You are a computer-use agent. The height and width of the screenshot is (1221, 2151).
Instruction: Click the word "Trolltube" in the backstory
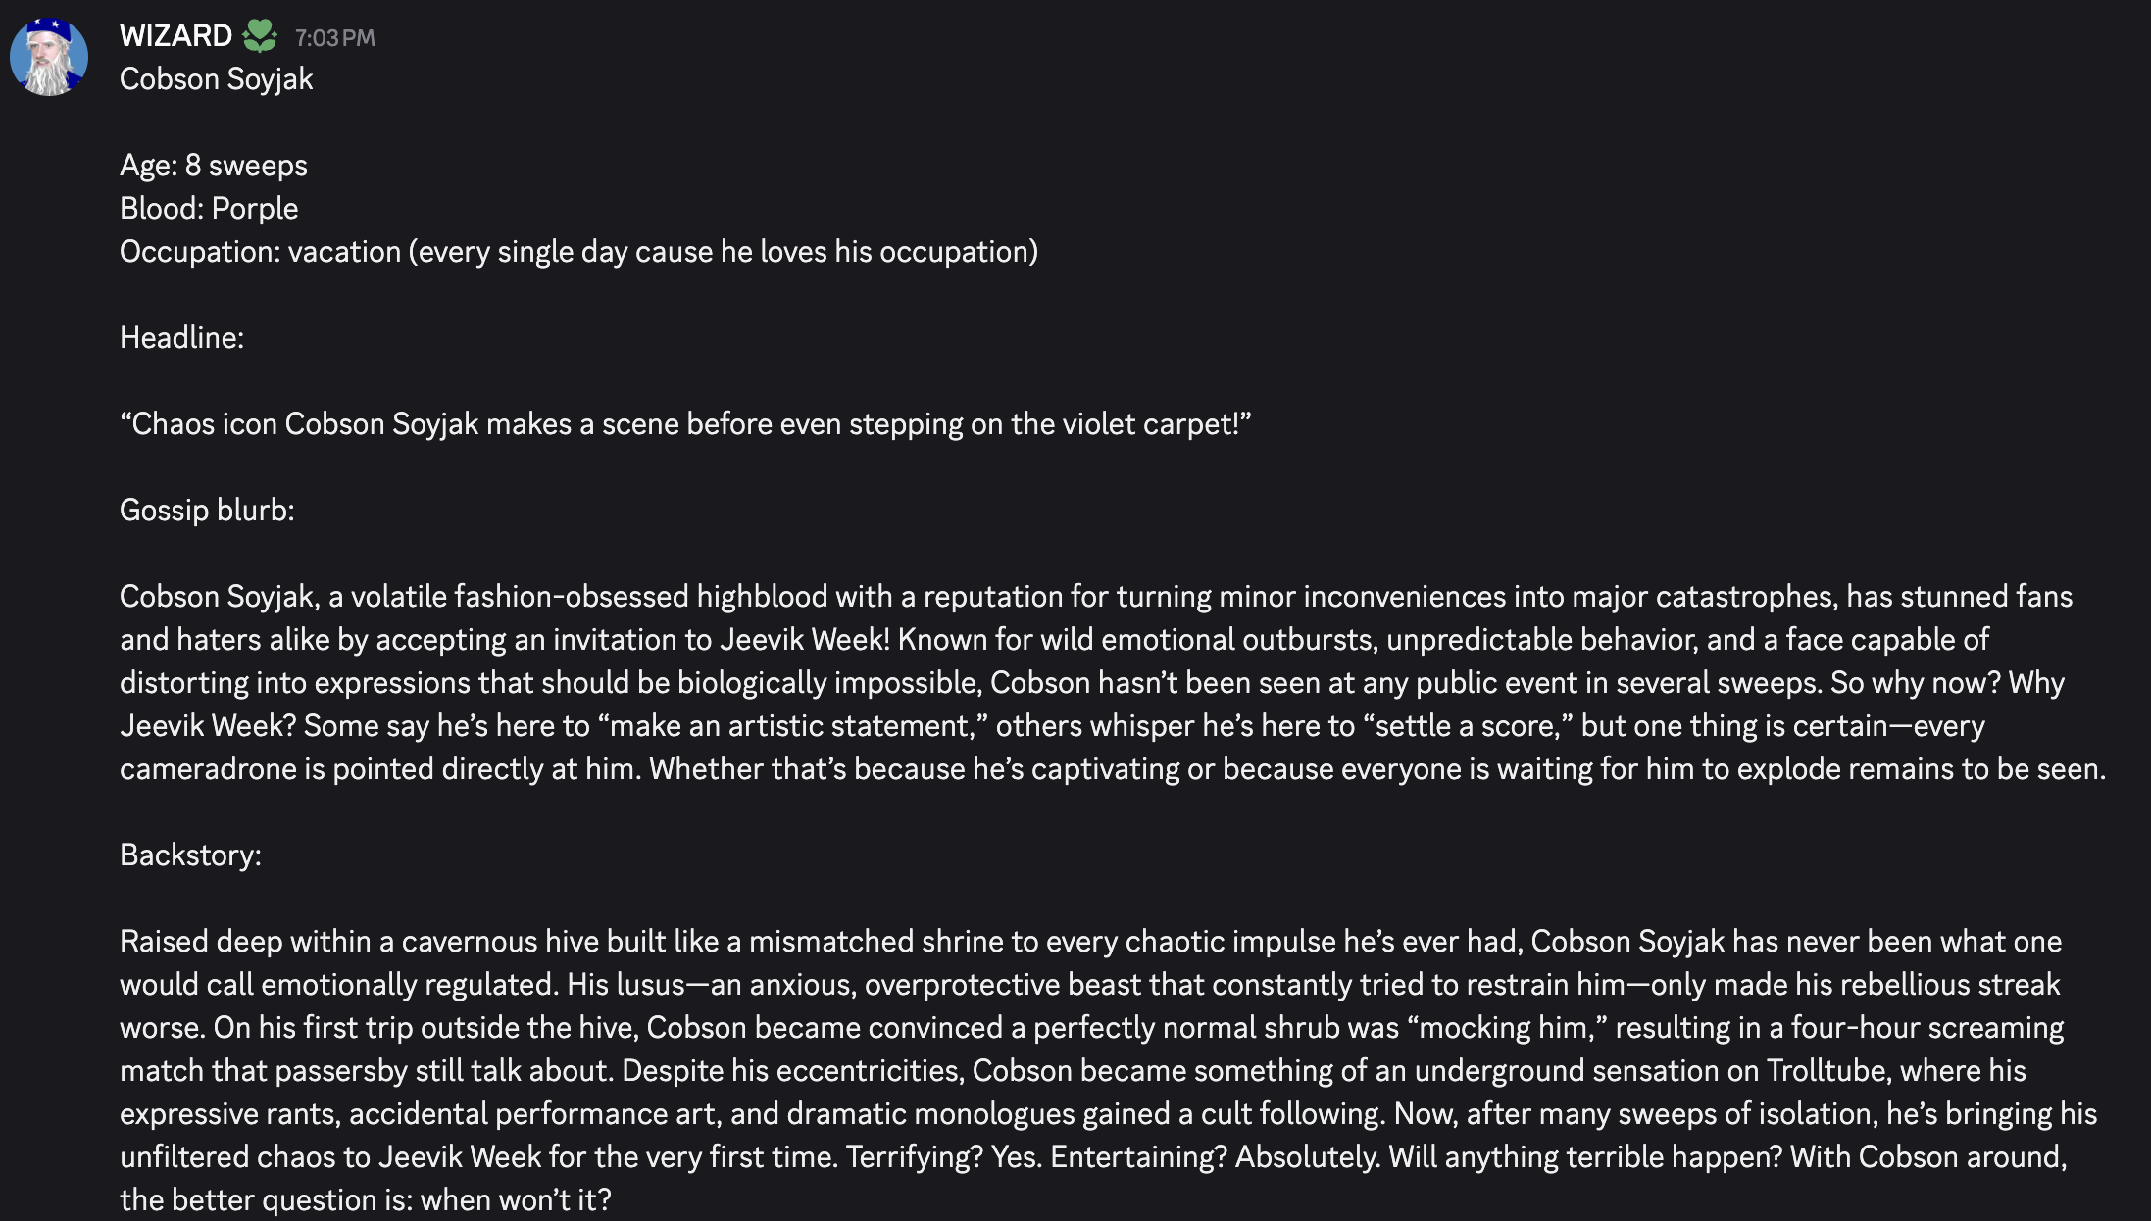pyautogui.click(x=1827, y=1071)
